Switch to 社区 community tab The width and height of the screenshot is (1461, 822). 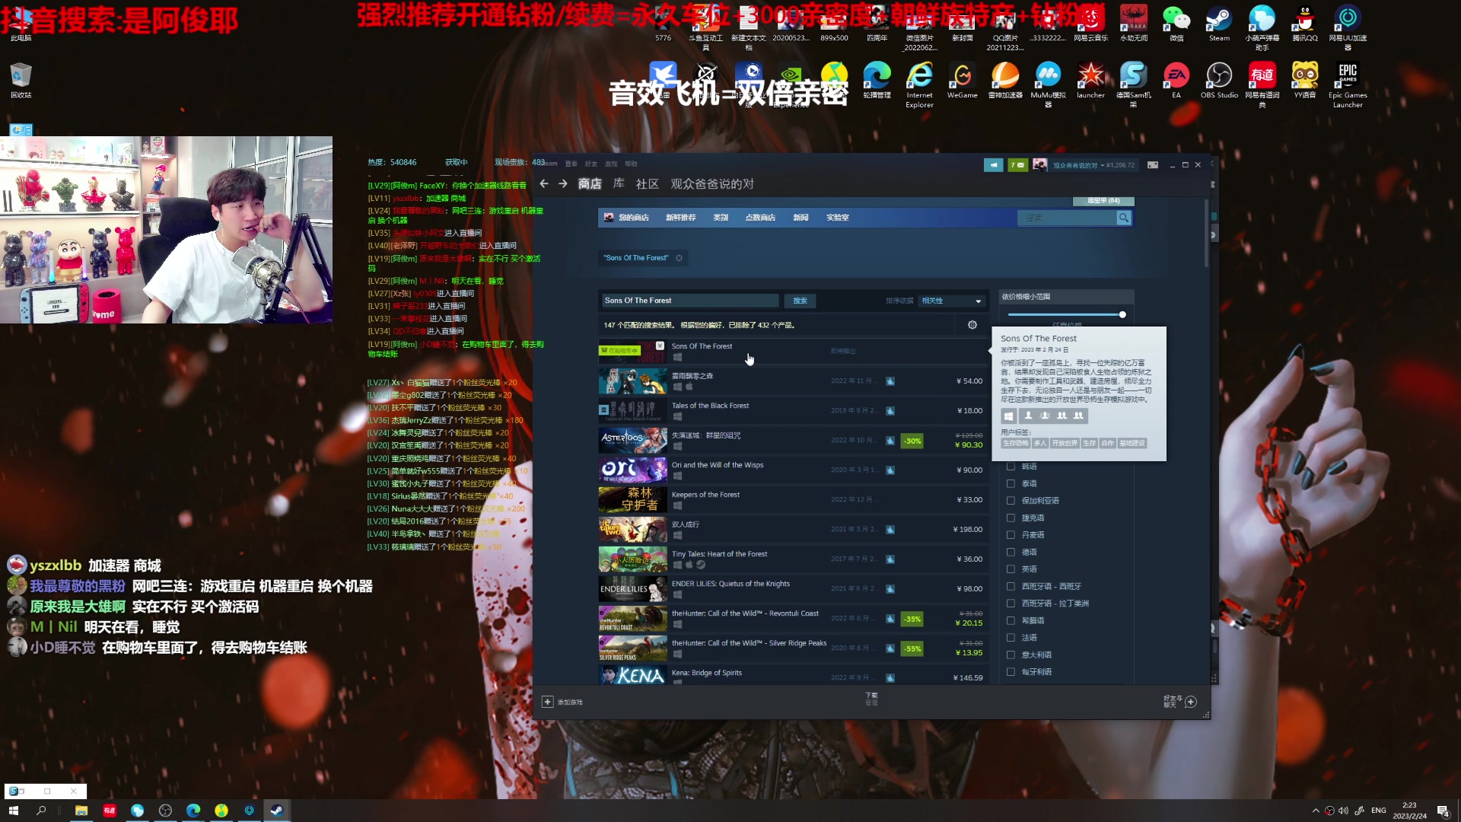pos(647,183)
